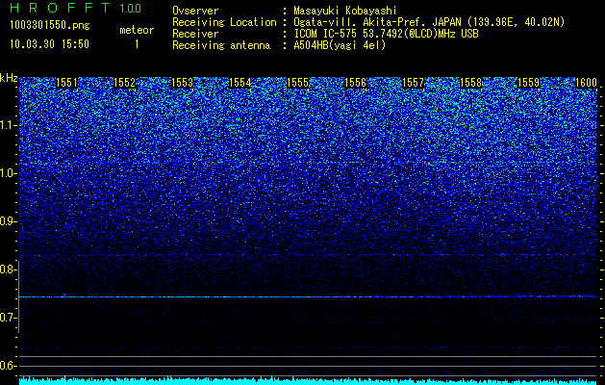Viewport: 605px width, 385px height.
Task: Click the grey vertical frequency range bar
Action: (19, 296)
